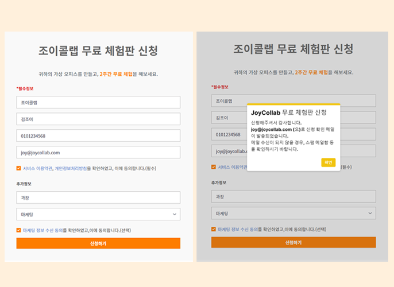
Task: Open 마케팅 정보 수신 동의 link in right form
Action: coord(238,230)
